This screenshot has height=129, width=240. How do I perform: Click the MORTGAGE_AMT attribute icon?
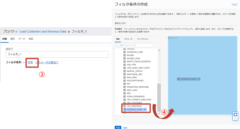coord(125,74)
